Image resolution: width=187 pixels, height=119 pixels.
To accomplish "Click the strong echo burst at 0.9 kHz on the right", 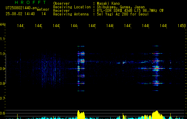I will [x=157, y=68].
